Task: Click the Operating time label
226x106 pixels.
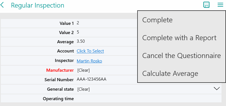Action: 58,99
